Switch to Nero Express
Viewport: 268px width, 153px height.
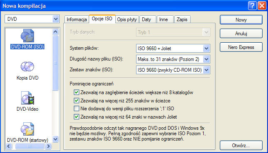coord(241,47)
